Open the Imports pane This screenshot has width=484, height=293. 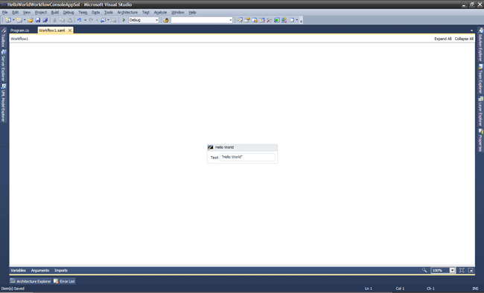(x=61, y=270)
